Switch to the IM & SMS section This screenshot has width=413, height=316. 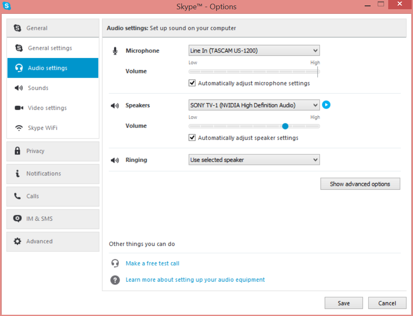(x=53, y=219)
